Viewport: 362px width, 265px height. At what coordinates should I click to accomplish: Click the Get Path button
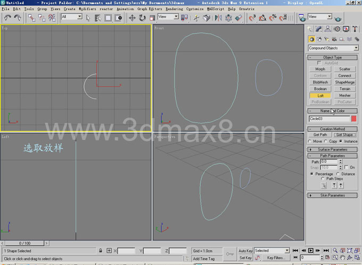coord(320,135)
